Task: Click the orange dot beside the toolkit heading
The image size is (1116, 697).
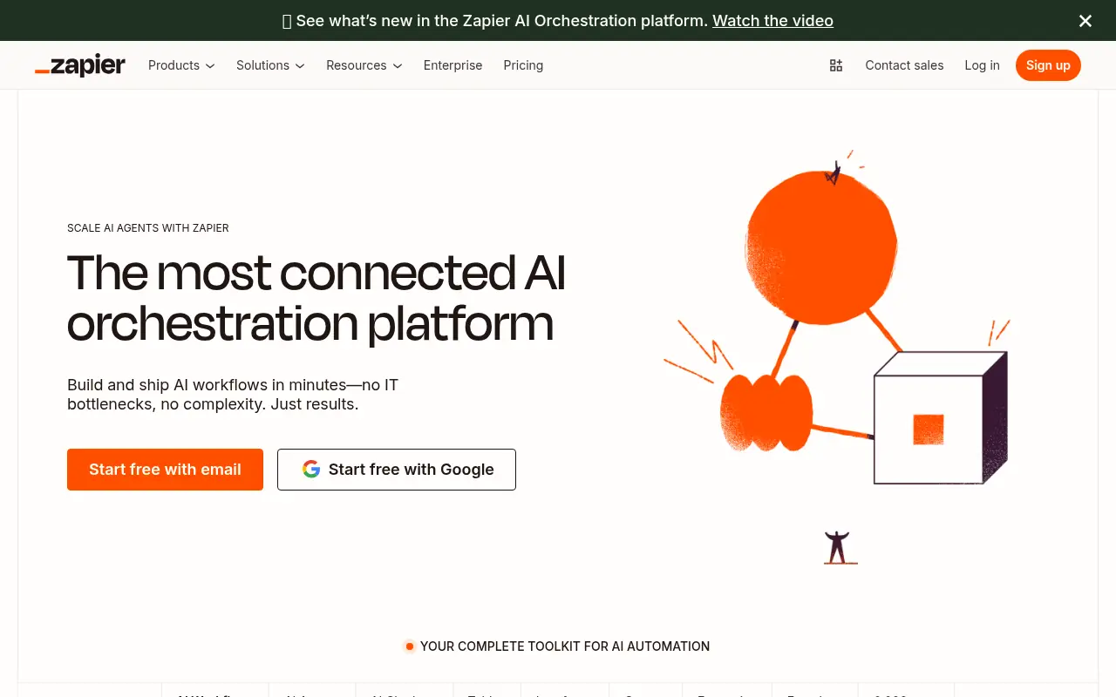Action: (409, 646)
